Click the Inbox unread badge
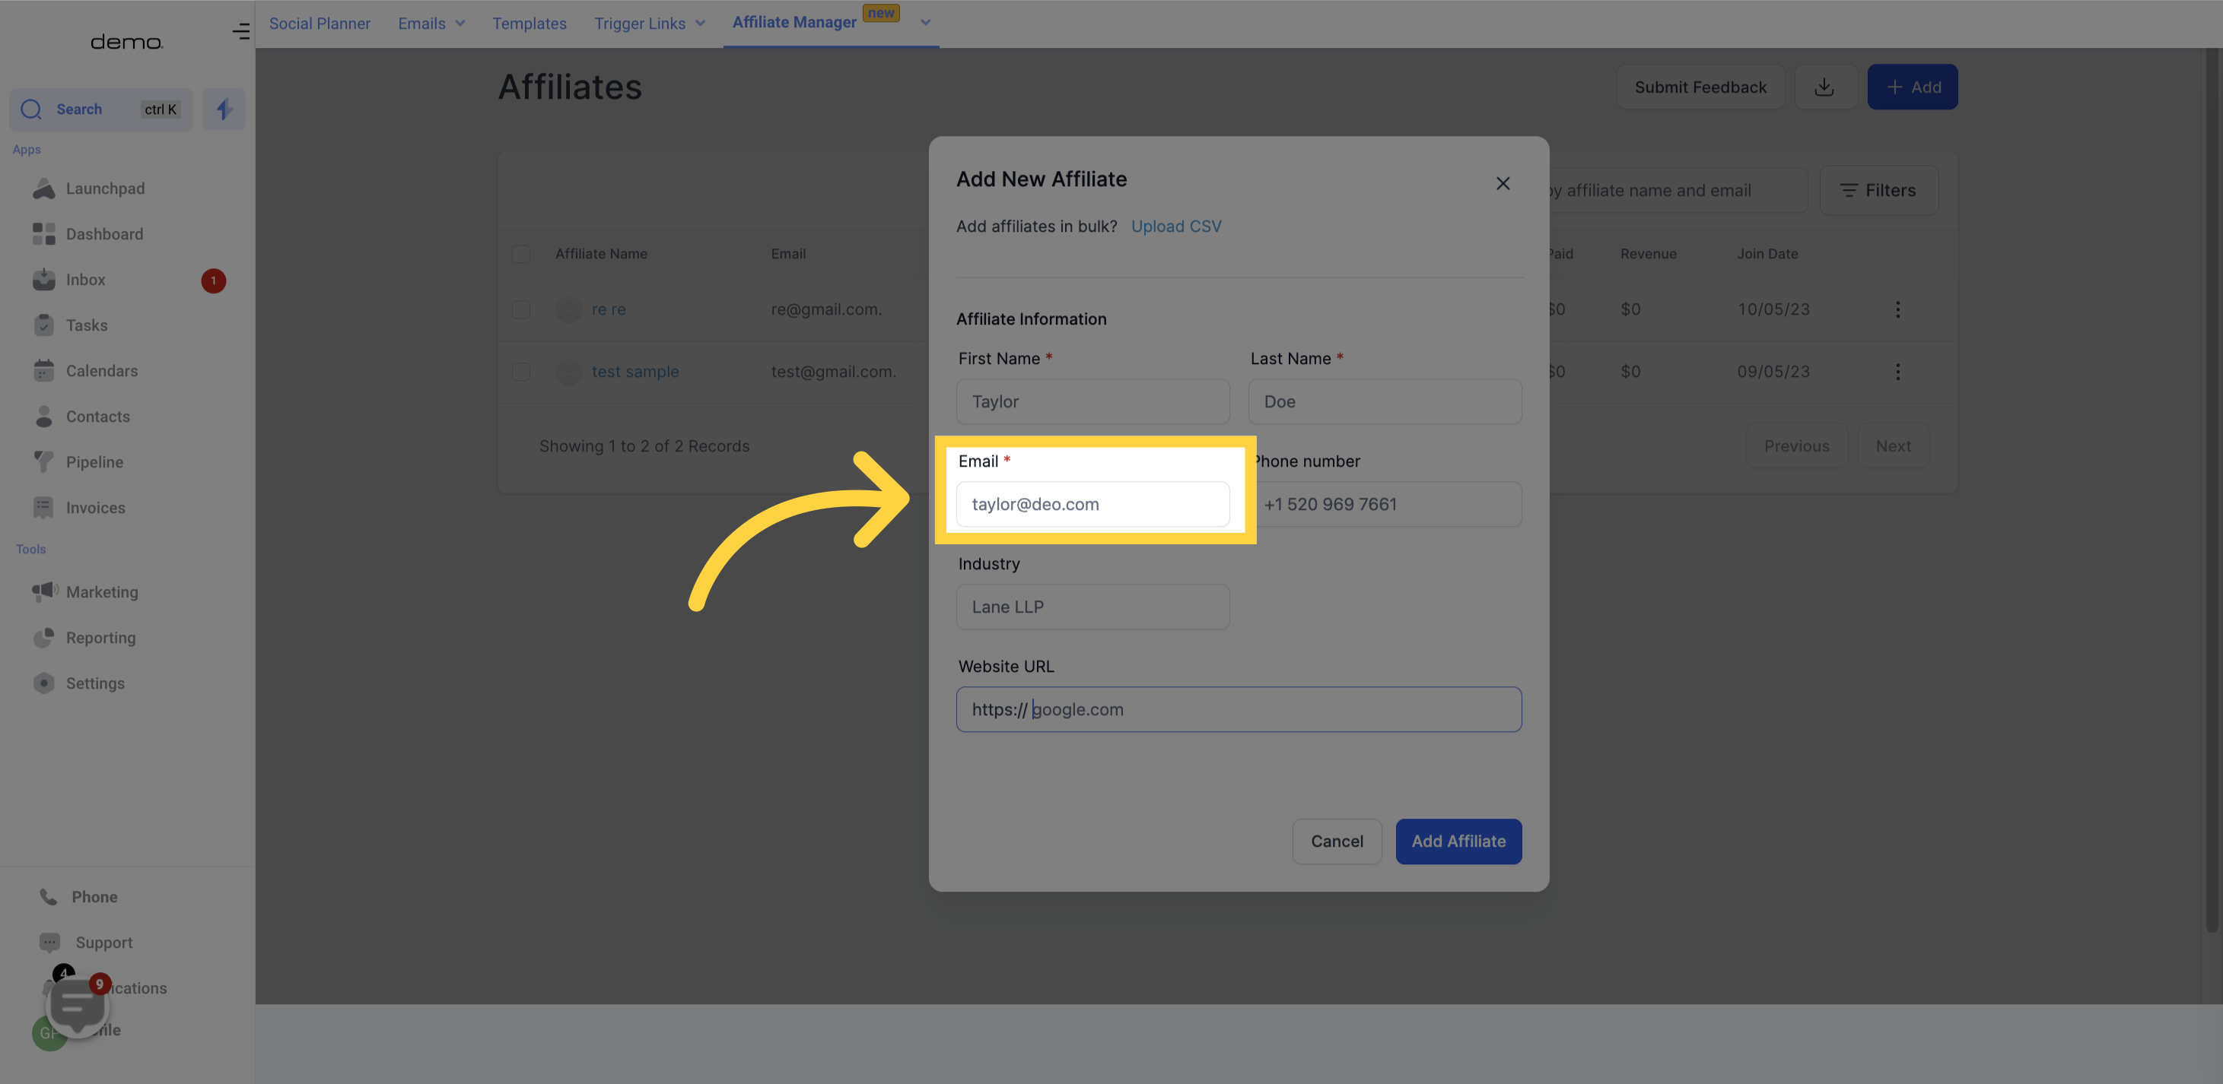 click(213, 281)
